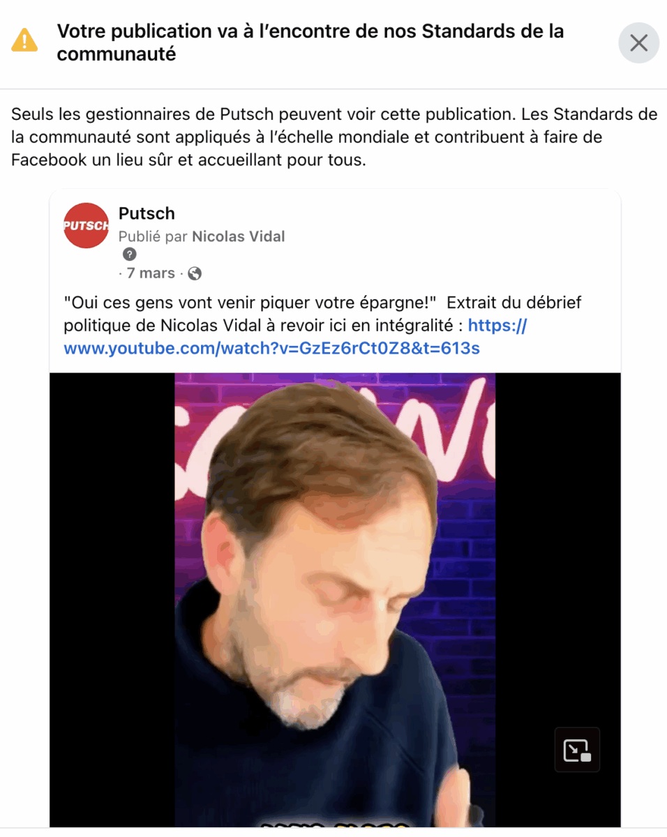Close the Community Standards warning dialog

coord(638,43)
